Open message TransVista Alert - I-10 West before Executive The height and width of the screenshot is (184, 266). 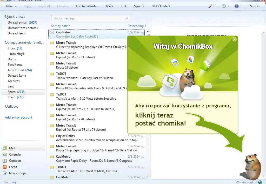[x=88, y=97]
